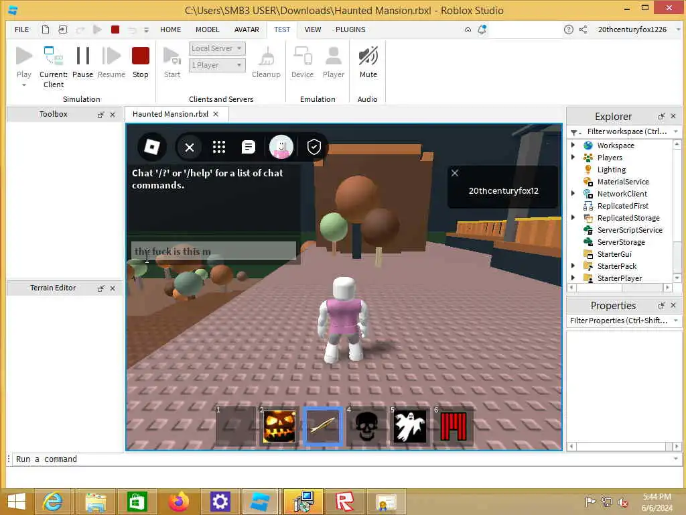Open the Roblox menu logo button in game
686x515 pixels.
tap(152, 147)
